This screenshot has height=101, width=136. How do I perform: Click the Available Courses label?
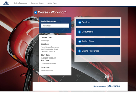49,22
